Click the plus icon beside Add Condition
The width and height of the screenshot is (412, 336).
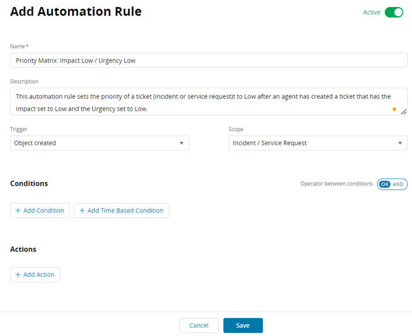(x=18, y=211)
